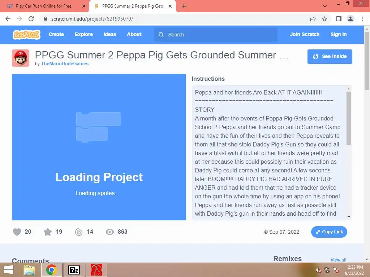The height and width of the screenshot is (277, 370).
Task: Click the network tray icon
Action: point(327,270)
